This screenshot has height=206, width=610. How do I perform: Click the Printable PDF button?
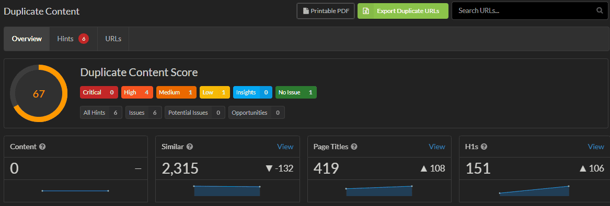pos(326,11)
